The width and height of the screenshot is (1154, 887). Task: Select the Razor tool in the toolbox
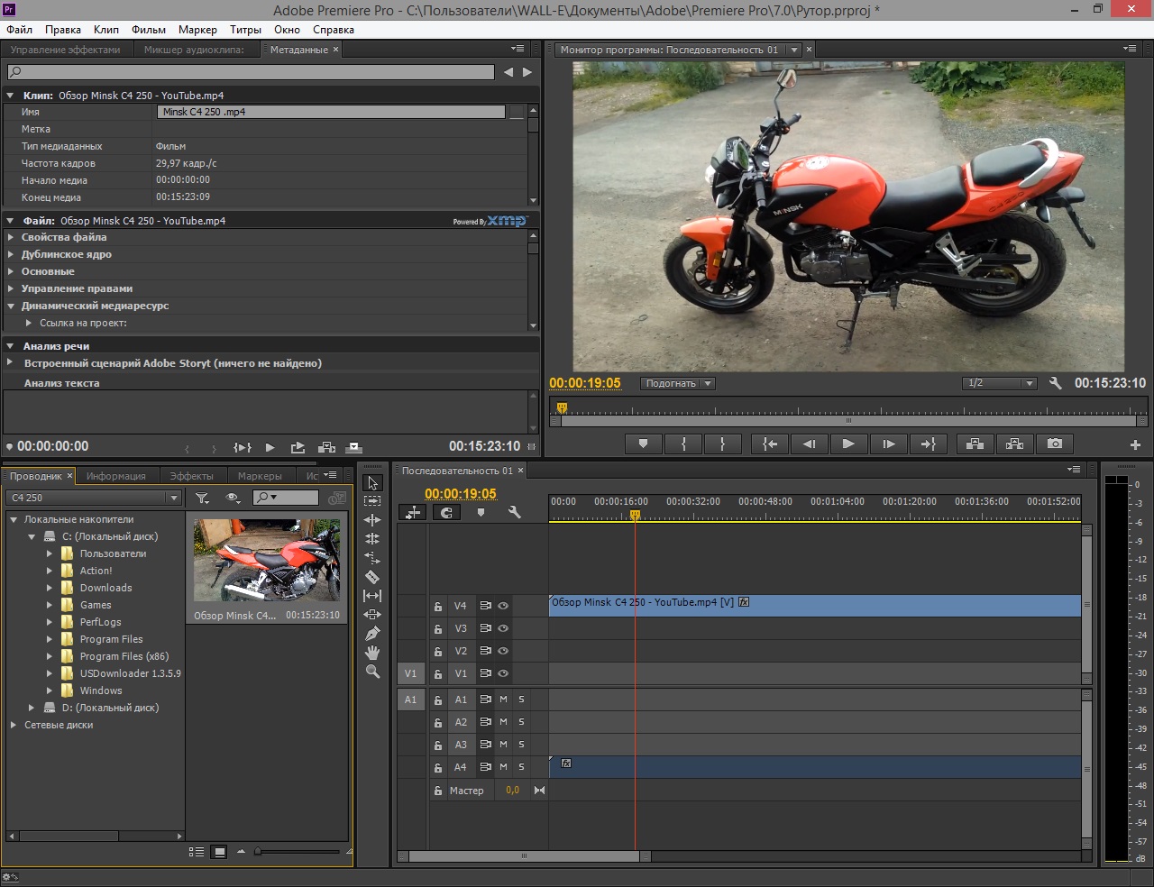(x=372, y=577)
